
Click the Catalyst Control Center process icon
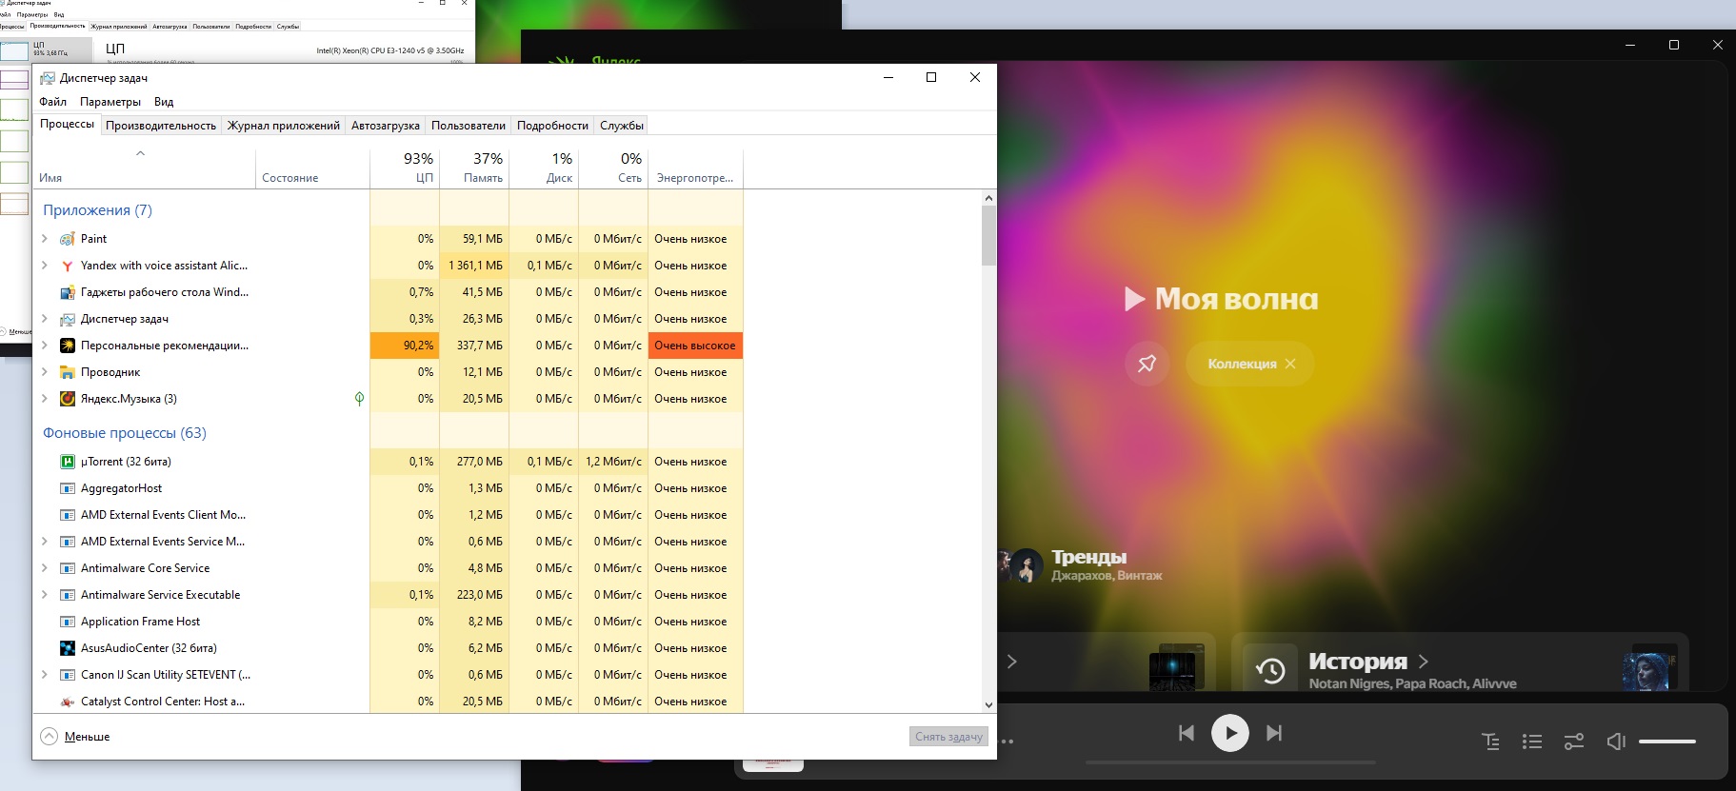[x=68, y=702]
